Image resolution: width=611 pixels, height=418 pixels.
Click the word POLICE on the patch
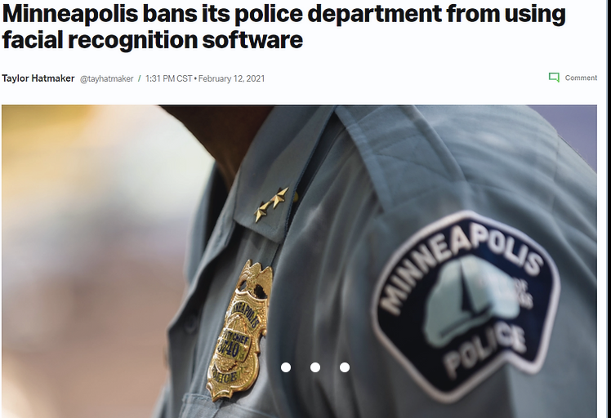click(x=485, y=349)
